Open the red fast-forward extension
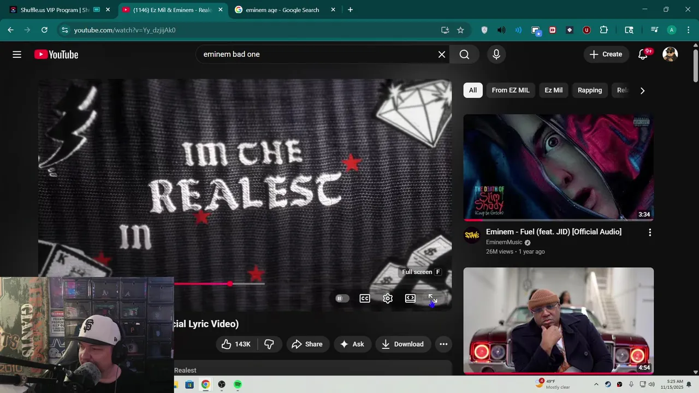Viewport: 699px width, 393px height. [553, 30]
